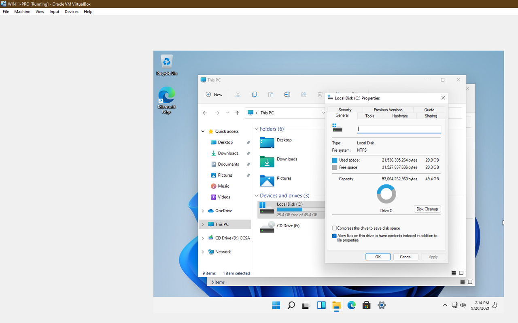Expand the Network tree node

203,251
